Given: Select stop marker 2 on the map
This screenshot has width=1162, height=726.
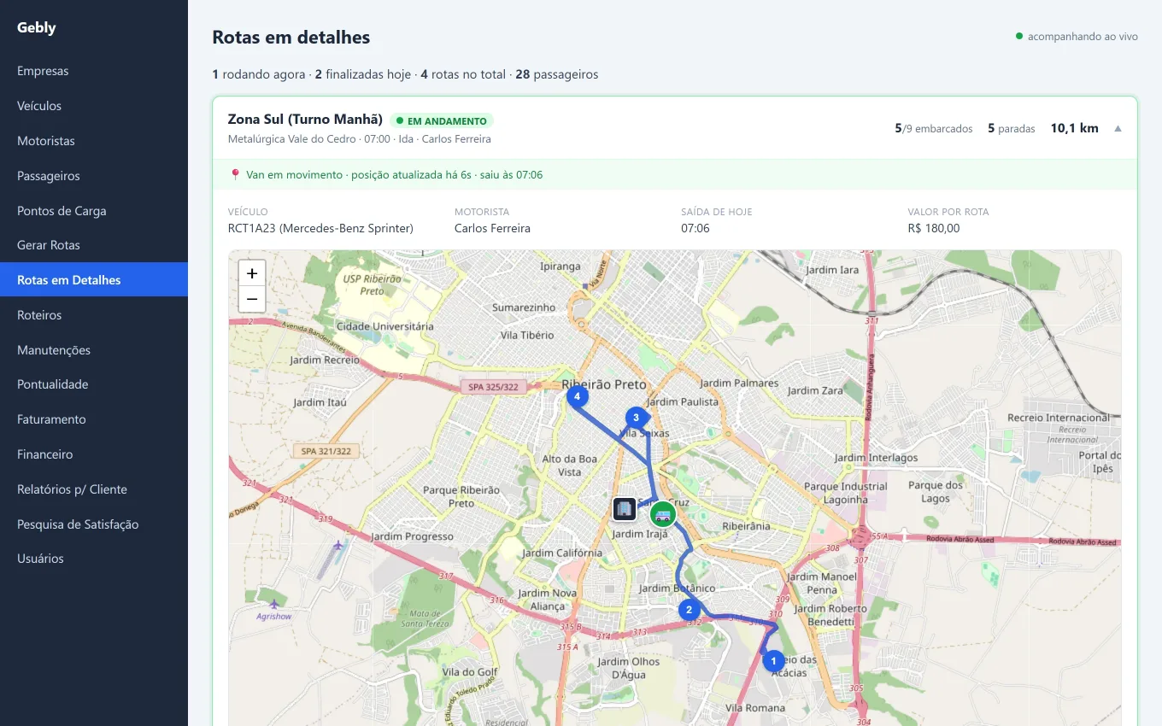Looking at the screenshot, I should click(x=689, y=610).
